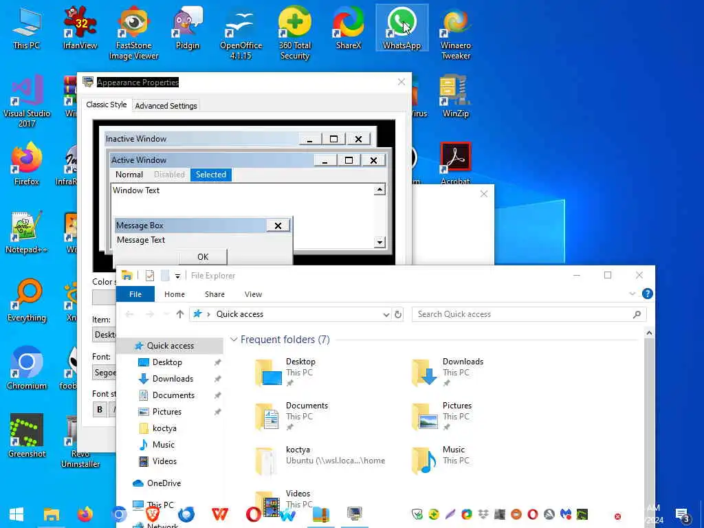Select koctya in the navigation pane
Viewport: 704px width, 528px height.
164,428
